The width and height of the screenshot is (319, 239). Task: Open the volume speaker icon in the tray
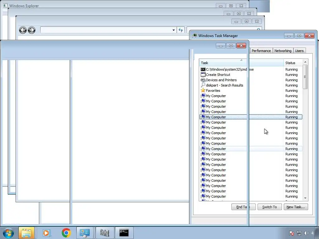tap(306, 233)
